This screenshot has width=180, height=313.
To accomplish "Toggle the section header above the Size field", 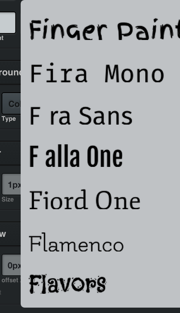I will 10,153.
